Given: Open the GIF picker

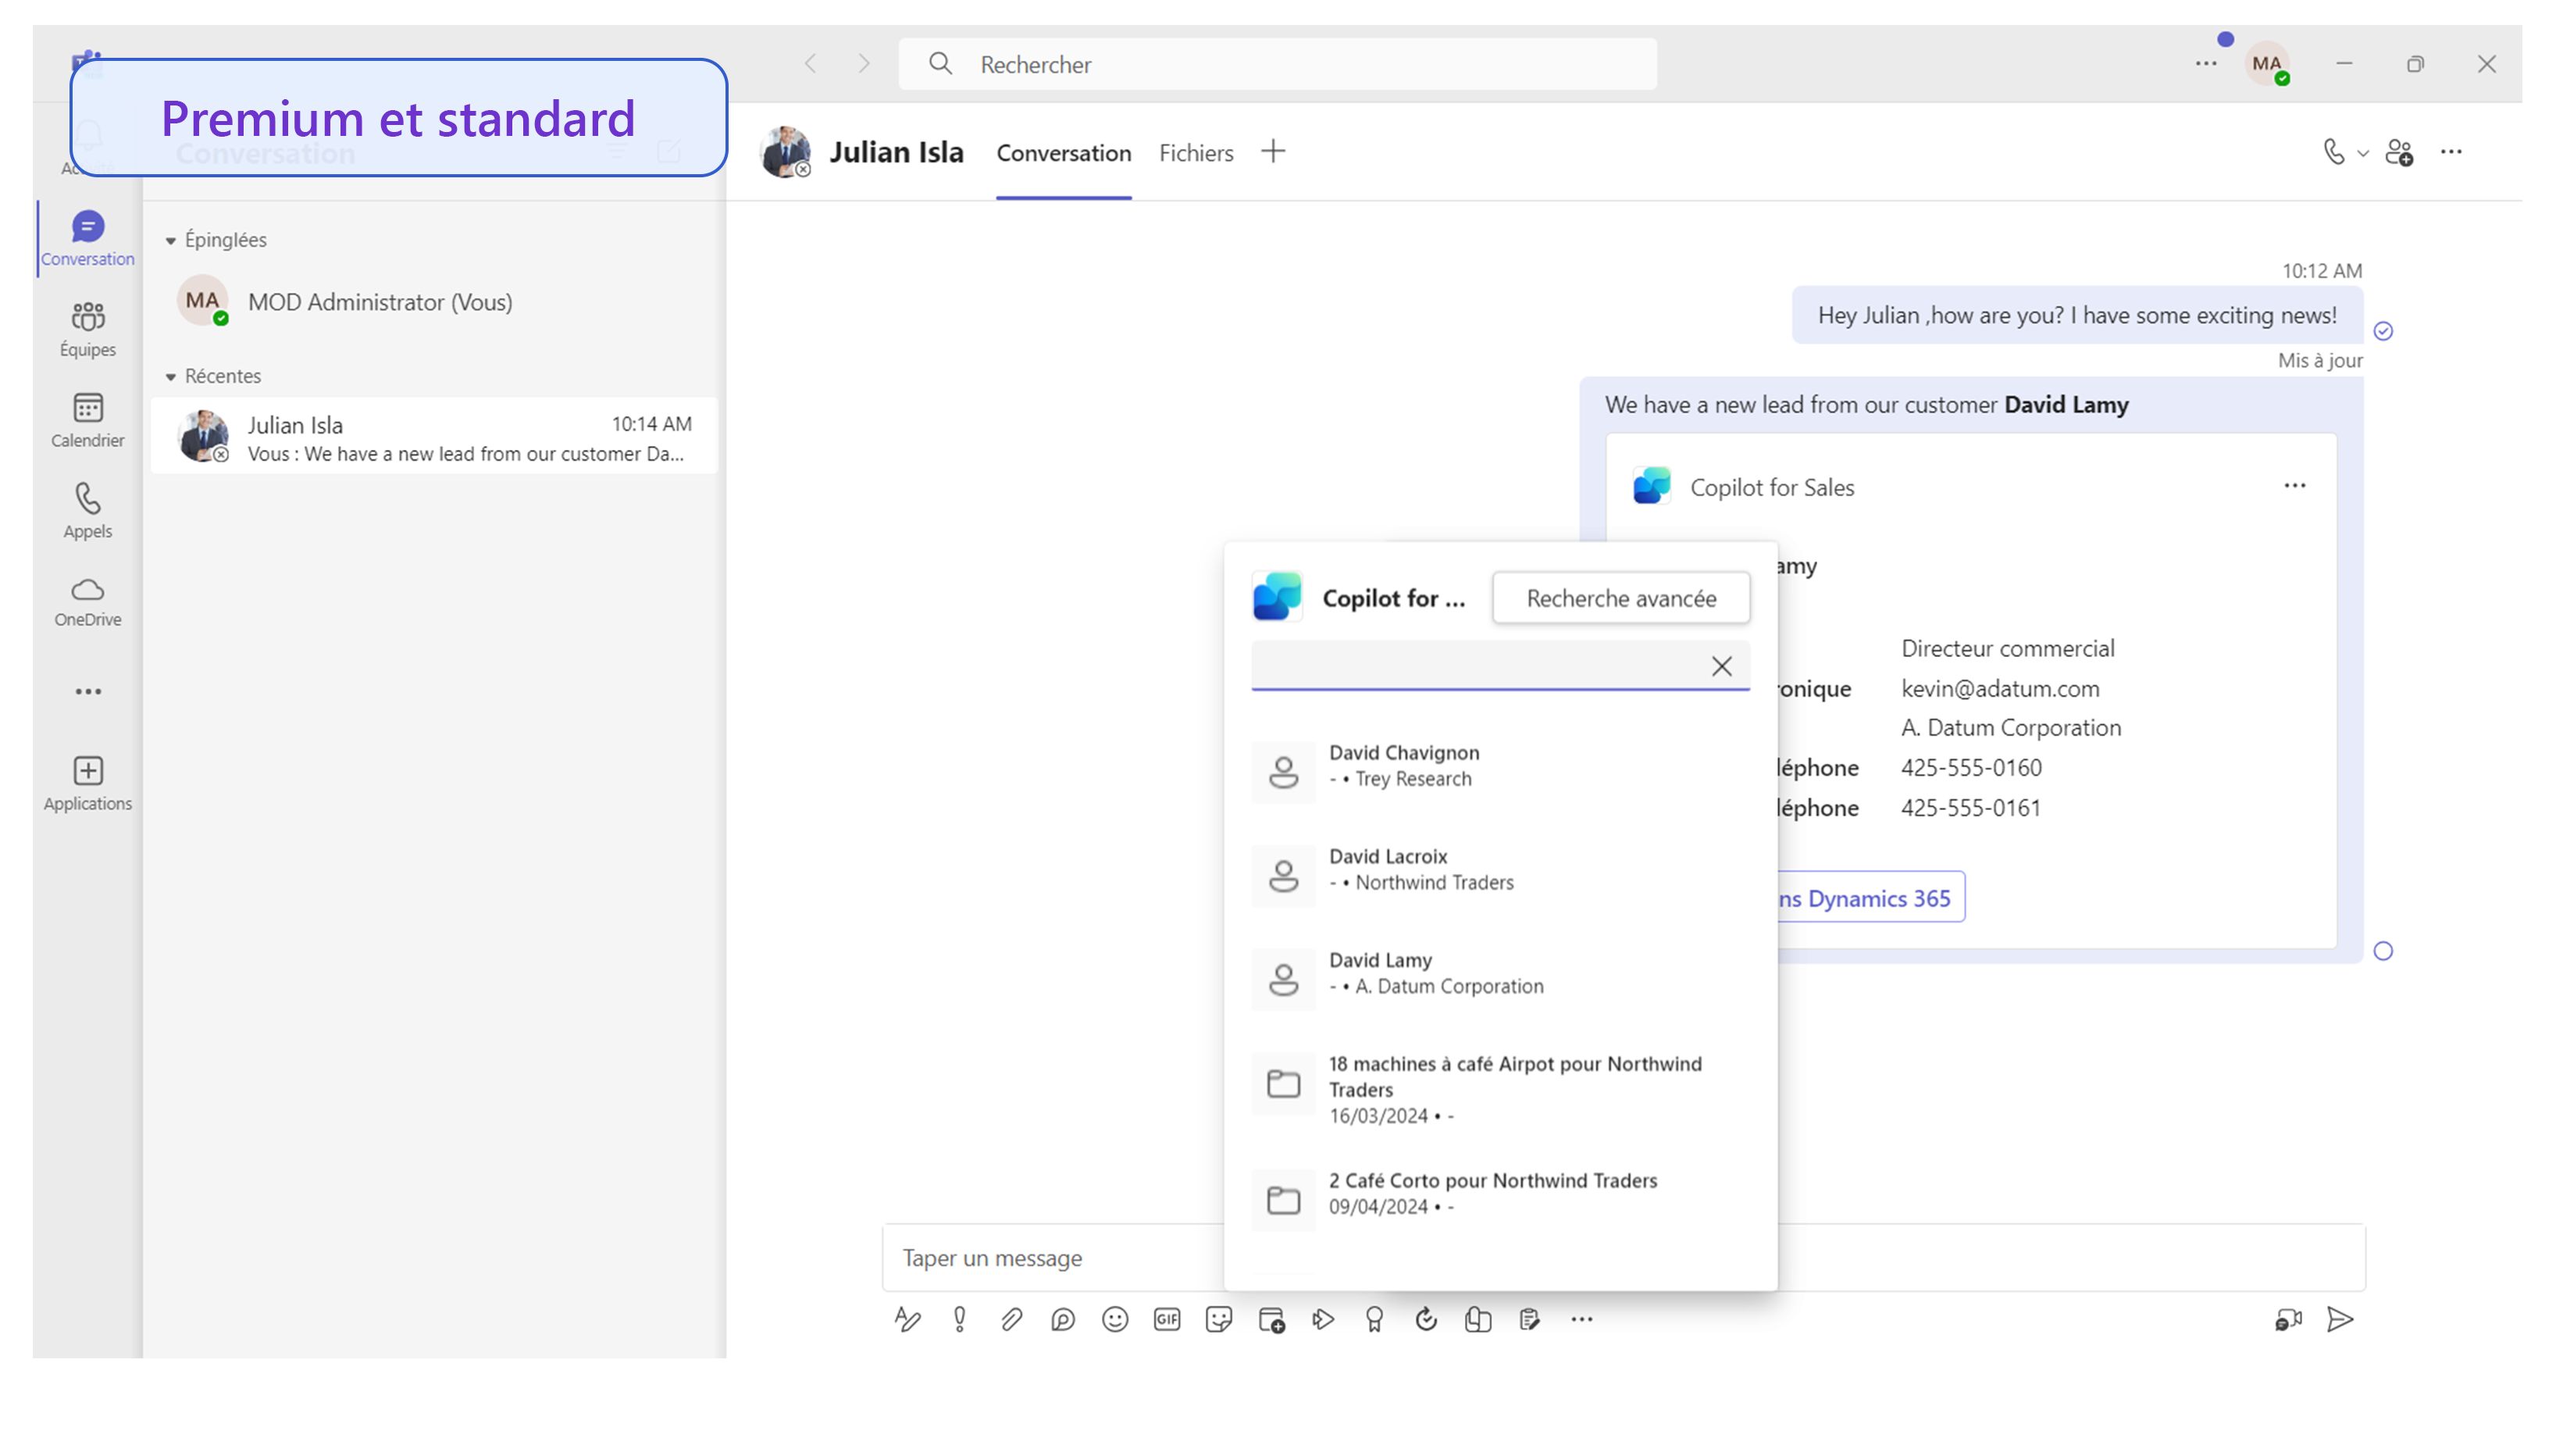Looking at the screenshot, I should pyautogui.click(x=1167, y=1319).
